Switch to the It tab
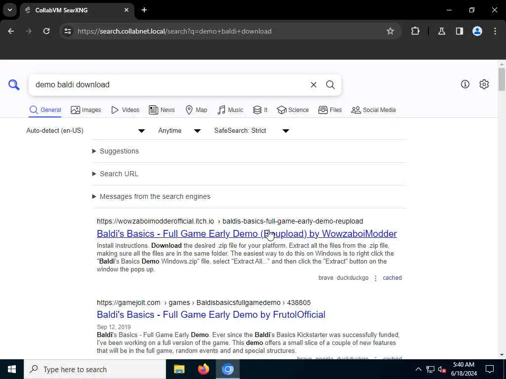The height and width of the screenshot is (379, 506). click(260, 110)
